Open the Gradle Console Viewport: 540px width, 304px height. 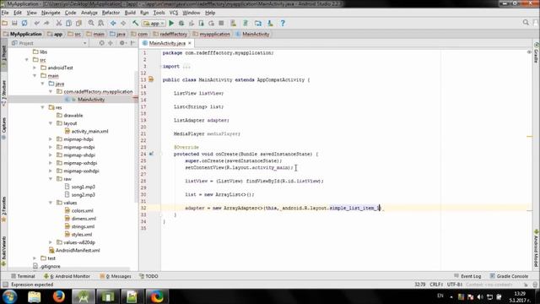point(509,276)
